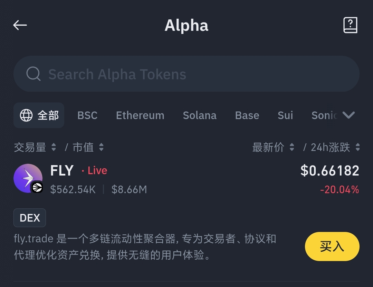Switch to the BSC tab
Image resolution: width=373 pixels, height=287 pixels.
87,115
